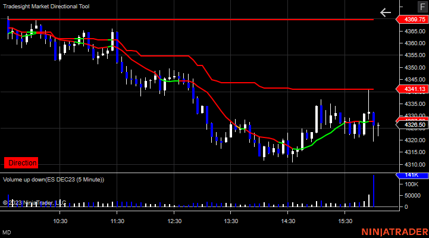Select the Volume up down indicator label
429x238 pixels.
54,180
